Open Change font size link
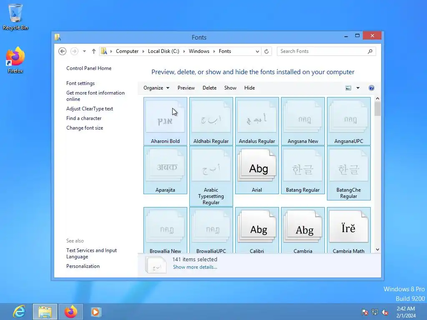The height and width of the screenshot is (320, 427). tap(85, 127)
